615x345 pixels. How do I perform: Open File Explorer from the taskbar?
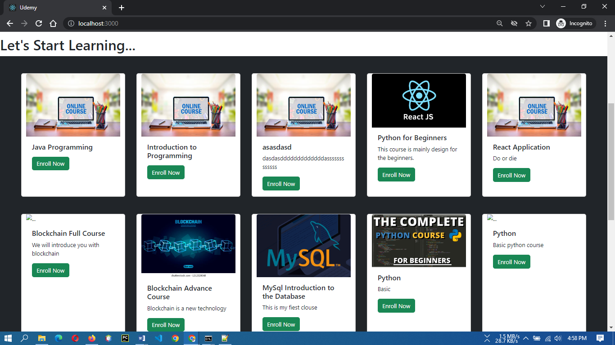point(42,338)
